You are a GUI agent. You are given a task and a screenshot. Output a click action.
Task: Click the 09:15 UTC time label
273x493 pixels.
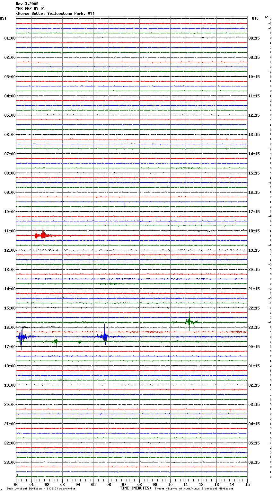pos(254,58)
